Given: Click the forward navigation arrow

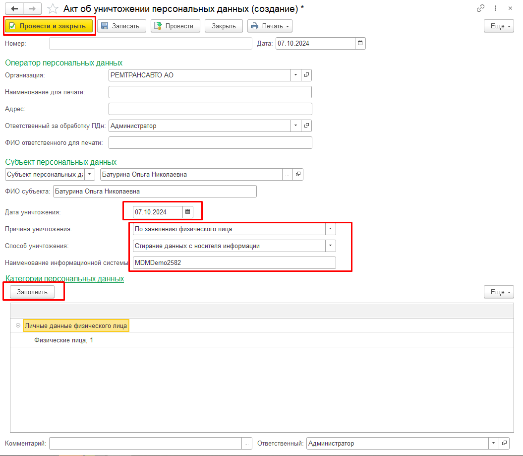Looking at the screenshot, I should [x=32, y=9].
